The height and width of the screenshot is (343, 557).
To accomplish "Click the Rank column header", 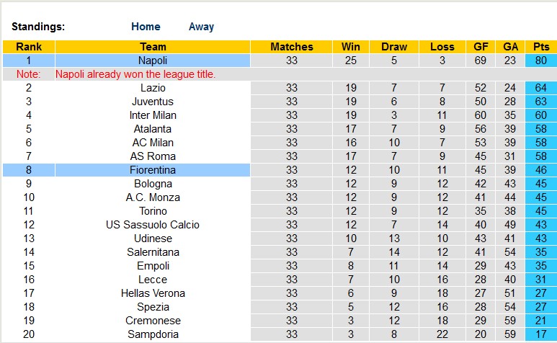I will pyautogui.click(x=29, y=47).
